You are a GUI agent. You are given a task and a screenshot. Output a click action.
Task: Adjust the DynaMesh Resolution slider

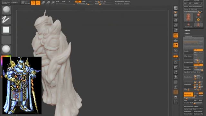pos(193,98)
